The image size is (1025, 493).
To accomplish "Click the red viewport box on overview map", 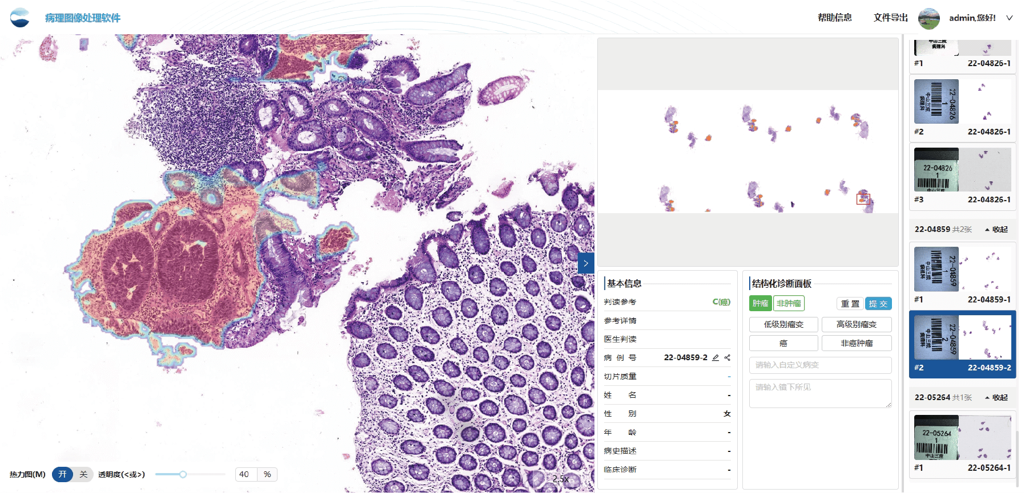I will (x=863, y=199).
